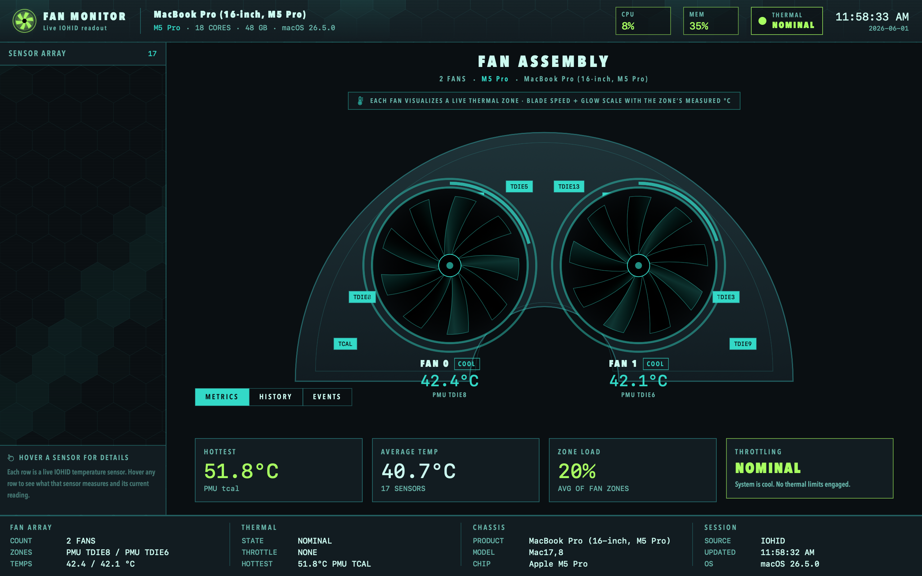The image size is (922, 576).
Task: Select the TCAL sensor tag
Action: pos(345,344)
